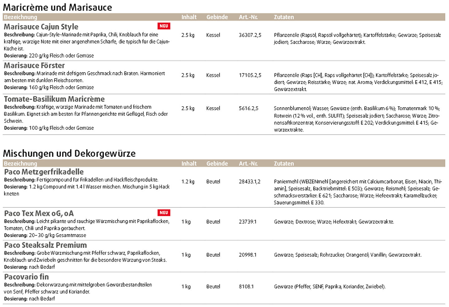449x307 pixels.
Task: Click Kessel in the Marisauce Cajun Style row
Action: pos(213,35)
